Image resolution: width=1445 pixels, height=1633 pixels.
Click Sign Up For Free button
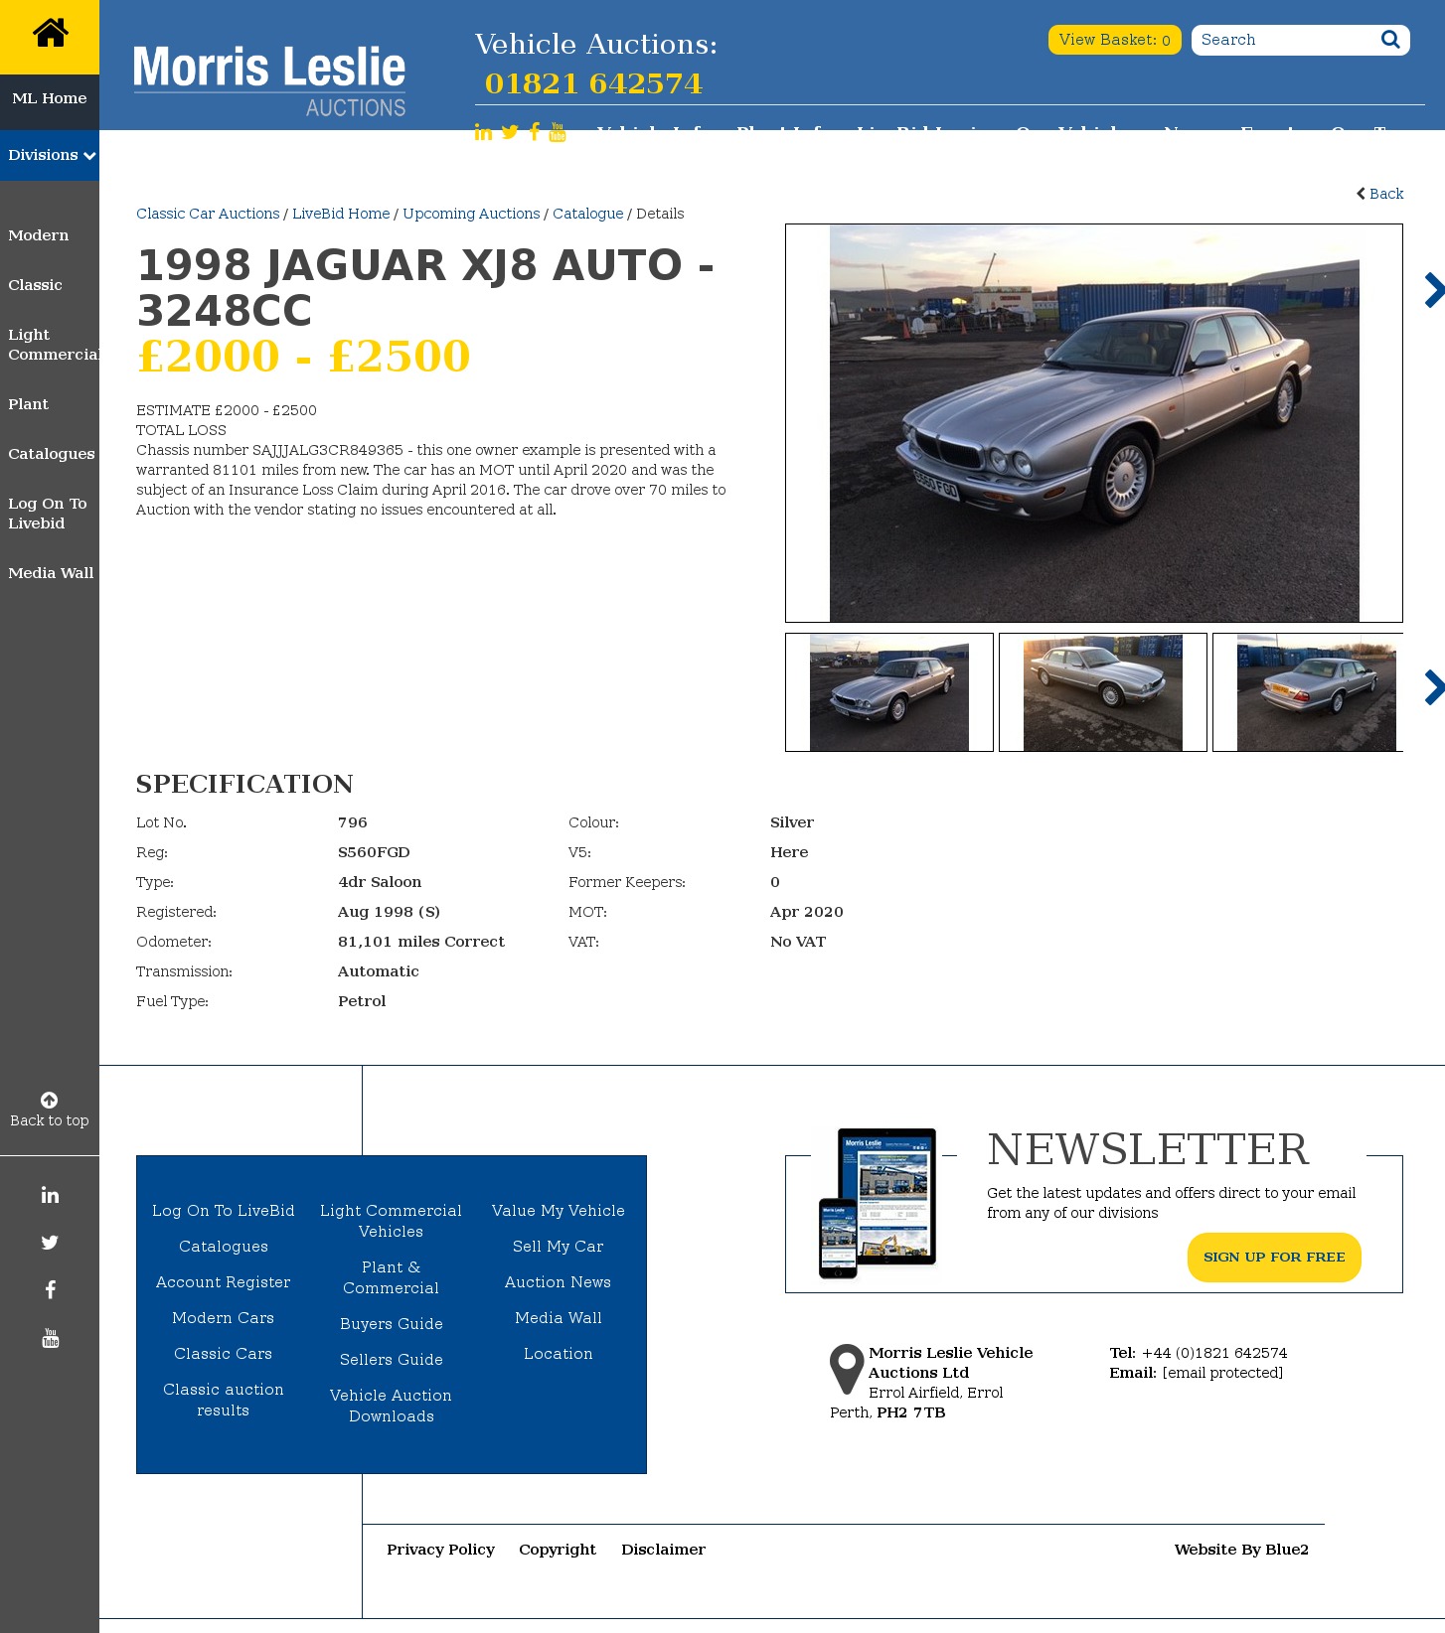[x=1274, y=1258]
